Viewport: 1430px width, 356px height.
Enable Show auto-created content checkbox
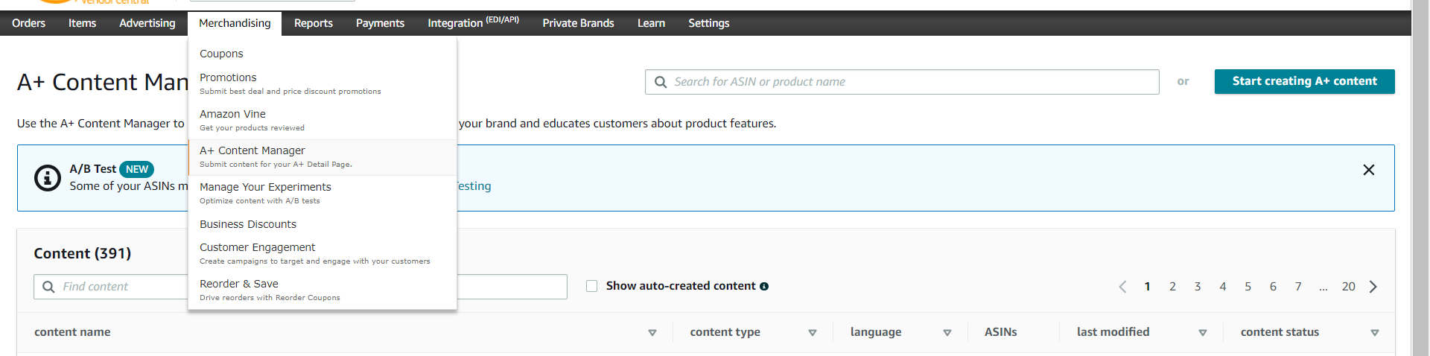592,286
